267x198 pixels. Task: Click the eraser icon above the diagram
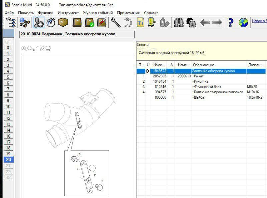pos(42,48)
